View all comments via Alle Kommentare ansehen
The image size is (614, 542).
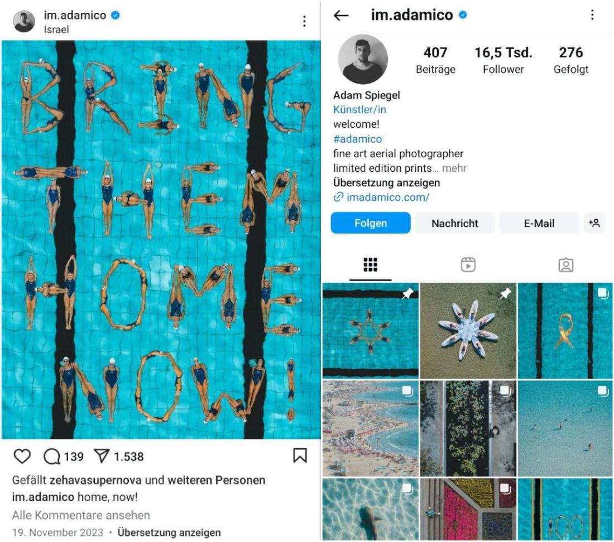[81, 515]
